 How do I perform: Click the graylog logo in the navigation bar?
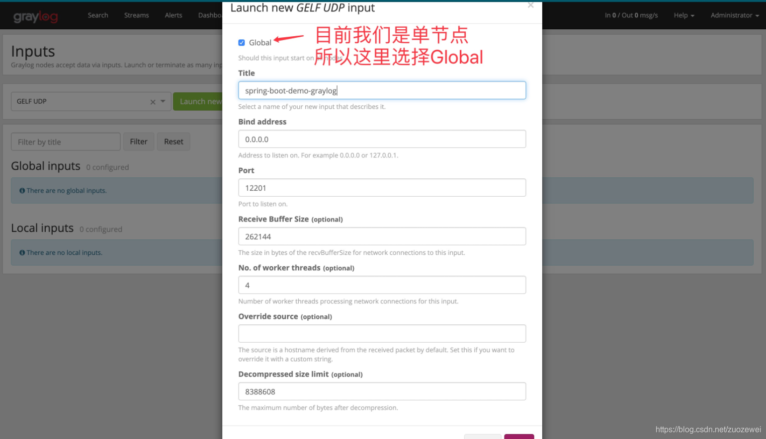click(35, 15)
